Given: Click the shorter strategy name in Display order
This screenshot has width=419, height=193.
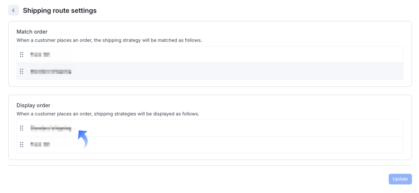Looking at the screenshot, I should point(40,144).
